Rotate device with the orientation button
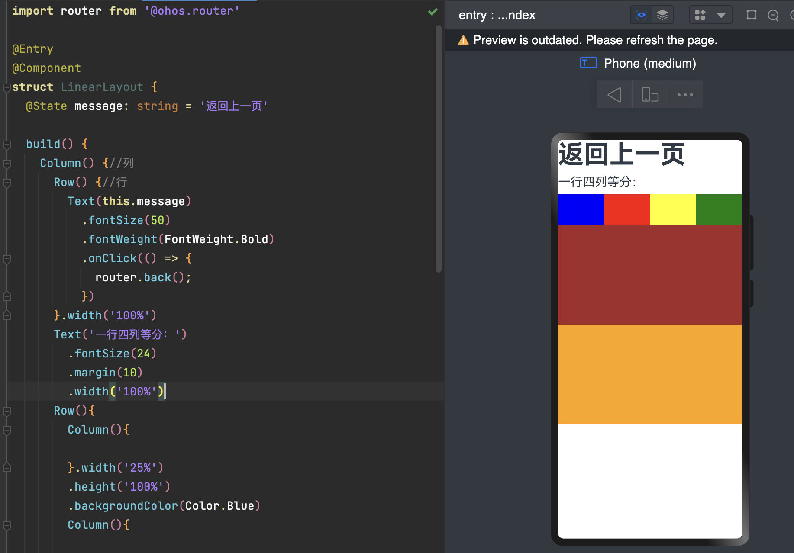Image resolution: width=794 pixels, height=553 pixels. coord(650,94)
